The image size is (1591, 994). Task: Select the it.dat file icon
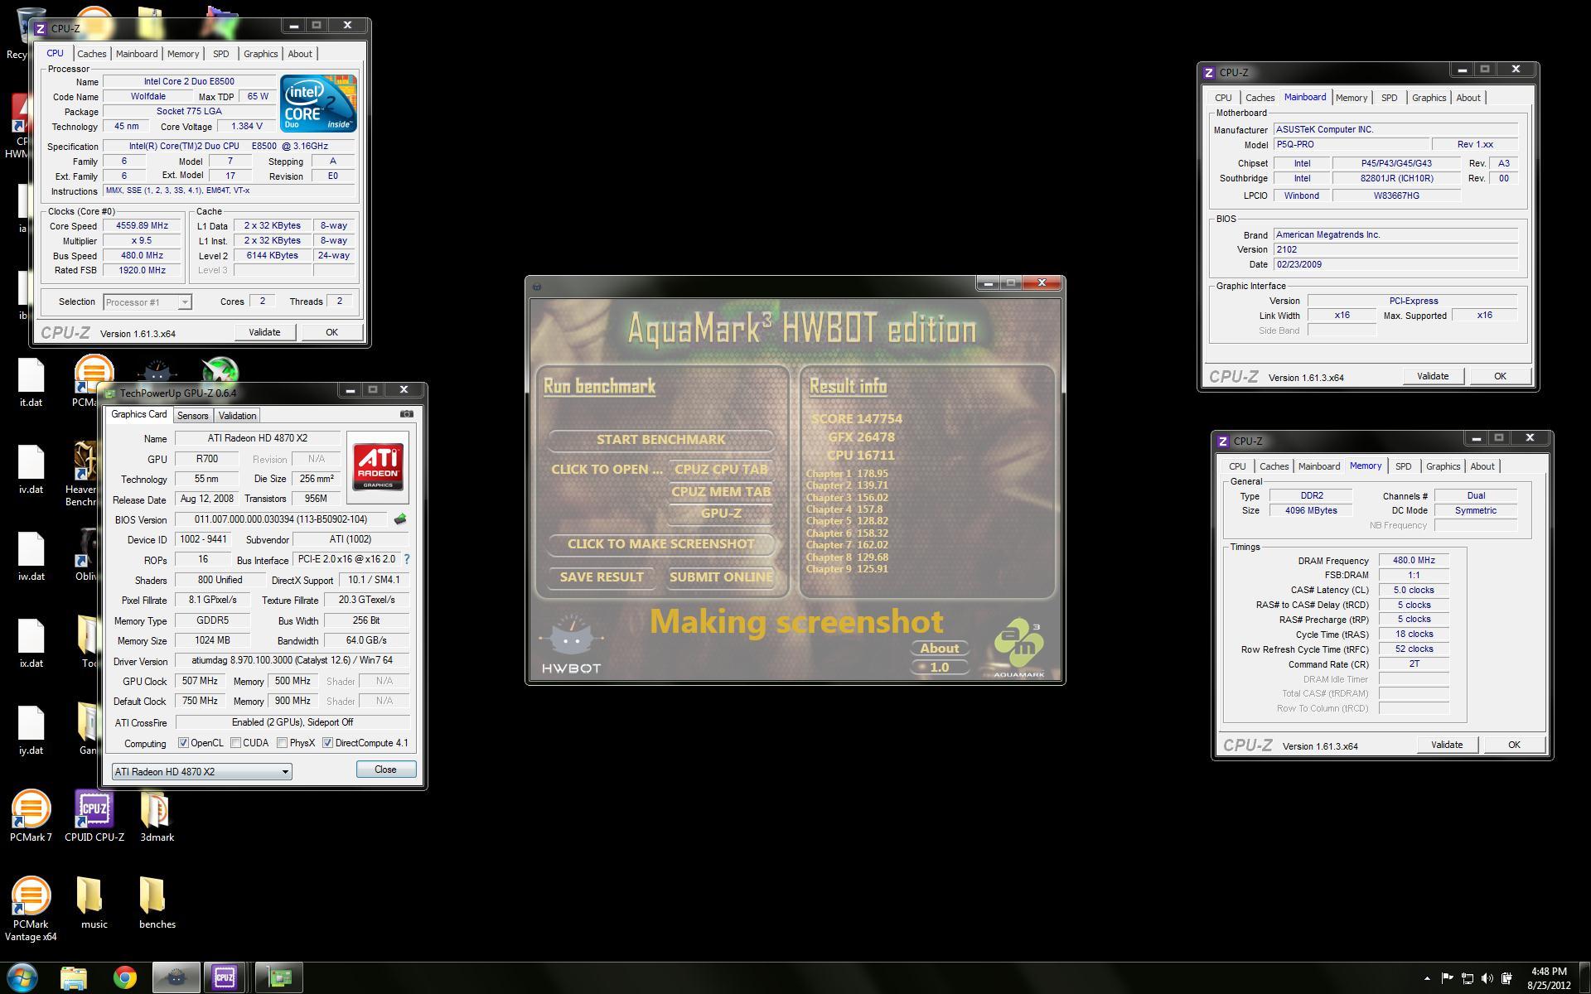pyautogui.click(x=31, y=384)
